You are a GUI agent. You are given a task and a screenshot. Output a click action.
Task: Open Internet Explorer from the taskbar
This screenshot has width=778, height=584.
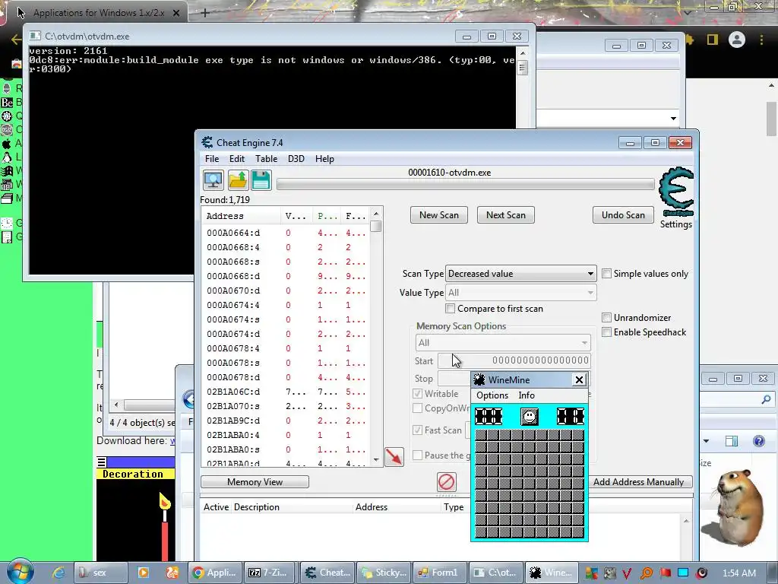tap(59, 573)
